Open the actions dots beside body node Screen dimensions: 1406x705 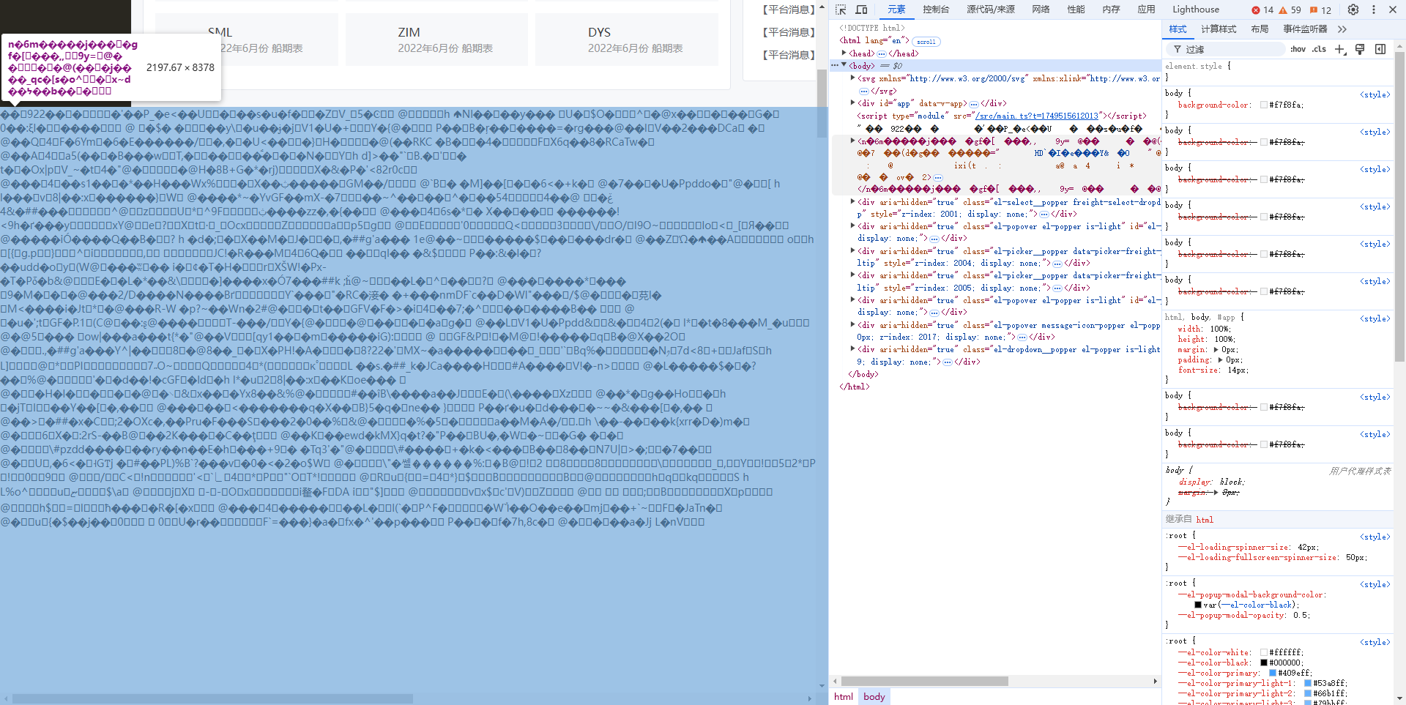click(835, 66)
